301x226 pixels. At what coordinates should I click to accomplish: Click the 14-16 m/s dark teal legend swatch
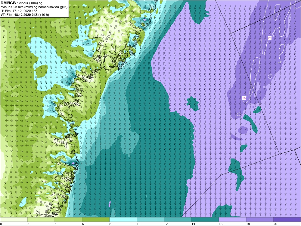tap(205, 219)
